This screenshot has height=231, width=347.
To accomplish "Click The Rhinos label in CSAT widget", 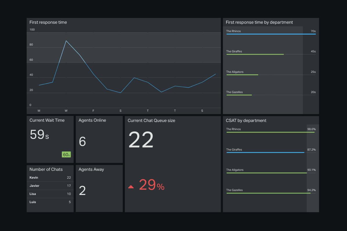I will coord(233,129).
